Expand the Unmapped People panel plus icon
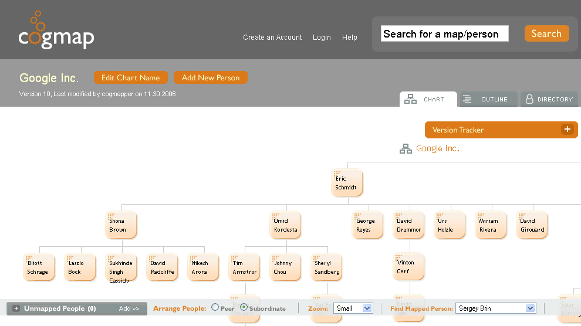 [x=16, y=308]
